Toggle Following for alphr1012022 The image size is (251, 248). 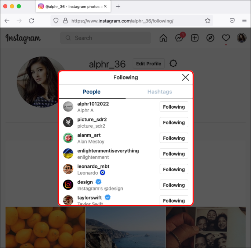click(174, 107)
